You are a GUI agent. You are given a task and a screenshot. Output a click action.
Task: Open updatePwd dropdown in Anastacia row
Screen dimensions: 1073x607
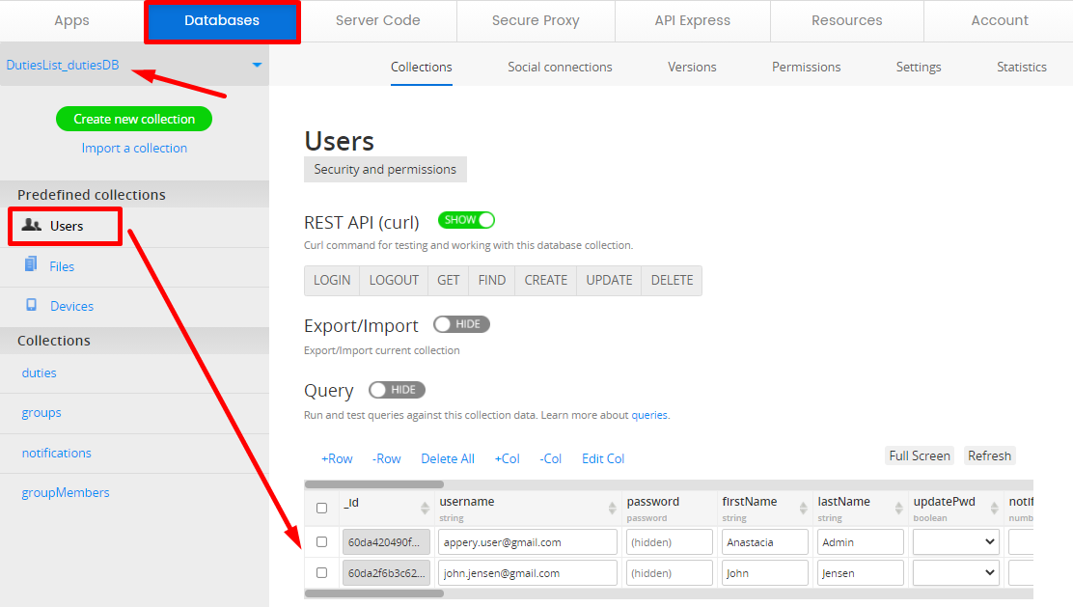pos(955,542)
